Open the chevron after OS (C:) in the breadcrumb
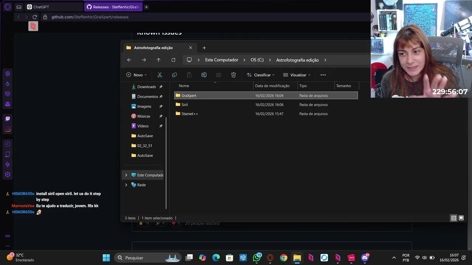This screenshot has height=265, width=472. click(x=270, y=60)
